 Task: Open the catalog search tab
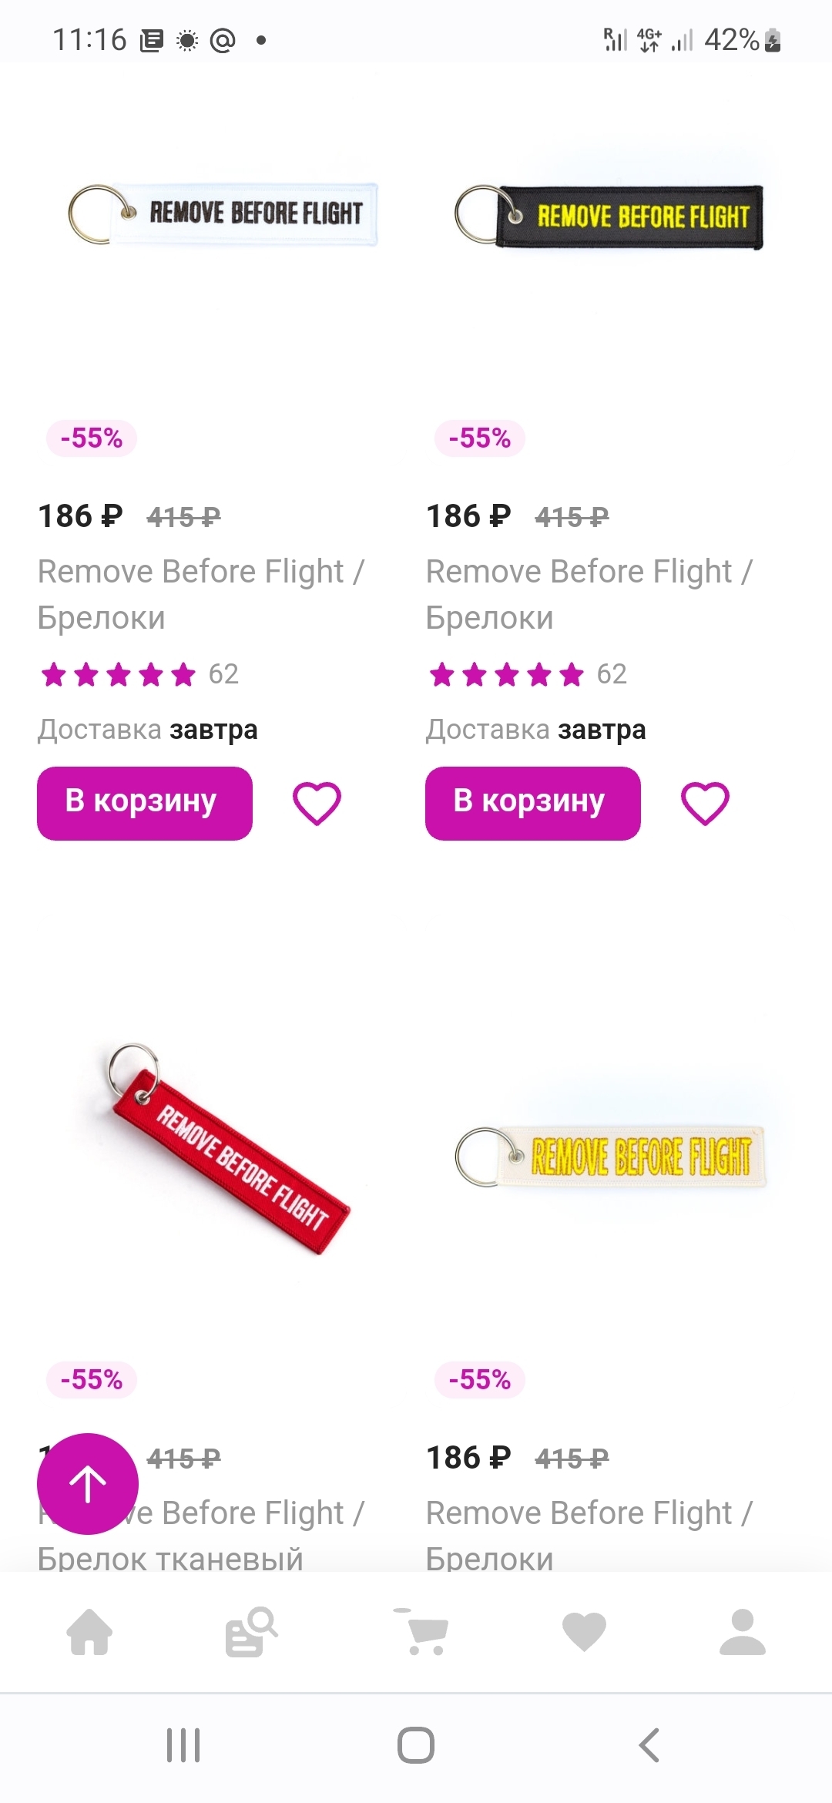[x=250, y=1632]
